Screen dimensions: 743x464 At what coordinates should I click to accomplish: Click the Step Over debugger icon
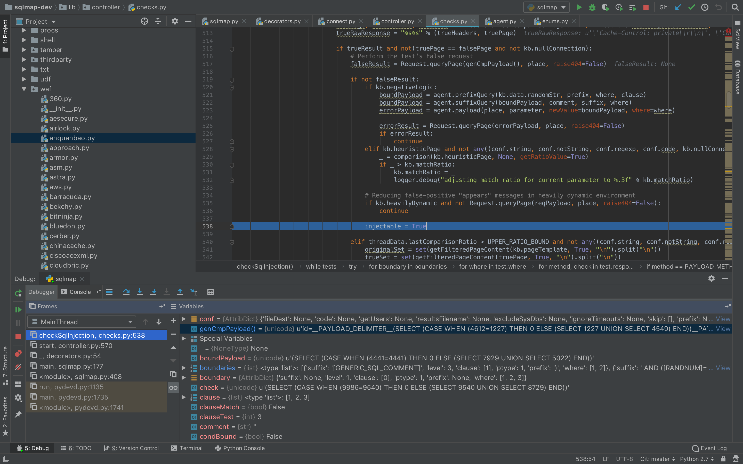[x=126, y=292]
